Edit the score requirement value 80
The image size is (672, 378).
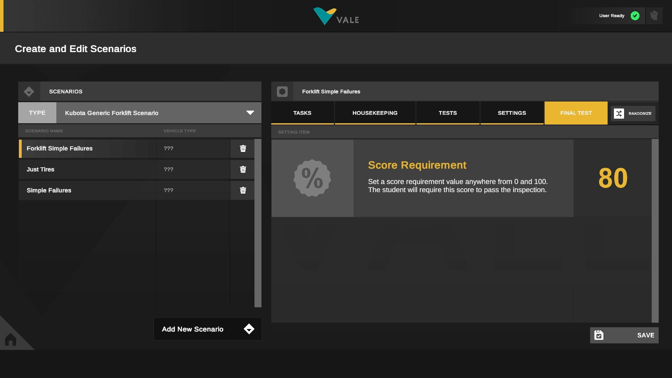(612, 178)
